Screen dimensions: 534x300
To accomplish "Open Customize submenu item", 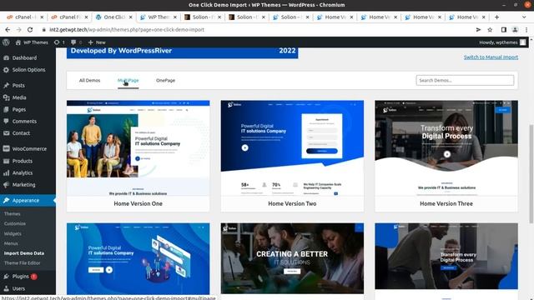I will click(15, 224).
